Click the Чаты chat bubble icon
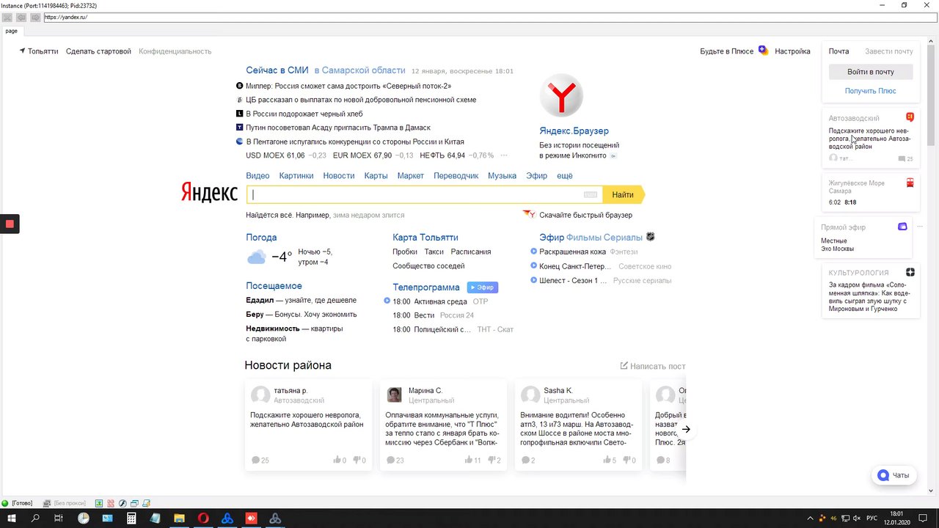Viewport: 939px width, 528px height. click(883, 475)
